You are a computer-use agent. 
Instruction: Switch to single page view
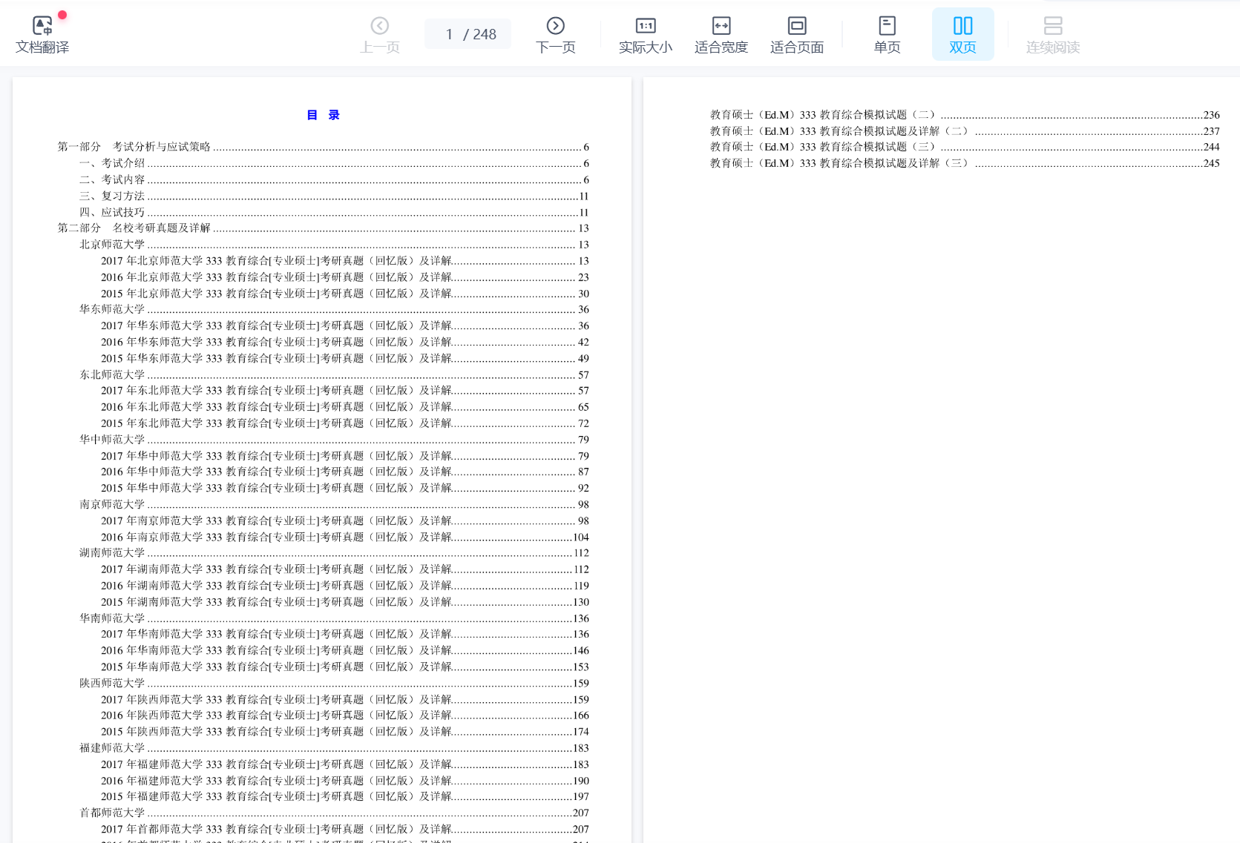click(x=887, y=35)
